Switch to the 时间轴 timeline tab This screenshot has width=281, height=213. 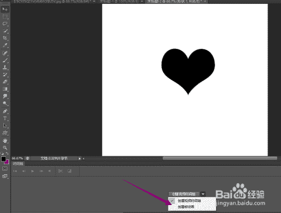click(18, 164)
